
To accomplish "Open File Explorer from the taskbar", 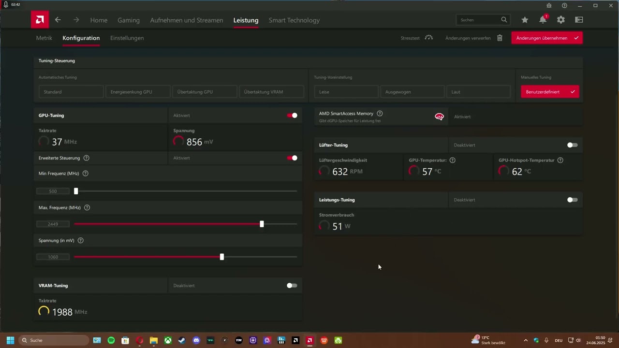I will 154,340.
